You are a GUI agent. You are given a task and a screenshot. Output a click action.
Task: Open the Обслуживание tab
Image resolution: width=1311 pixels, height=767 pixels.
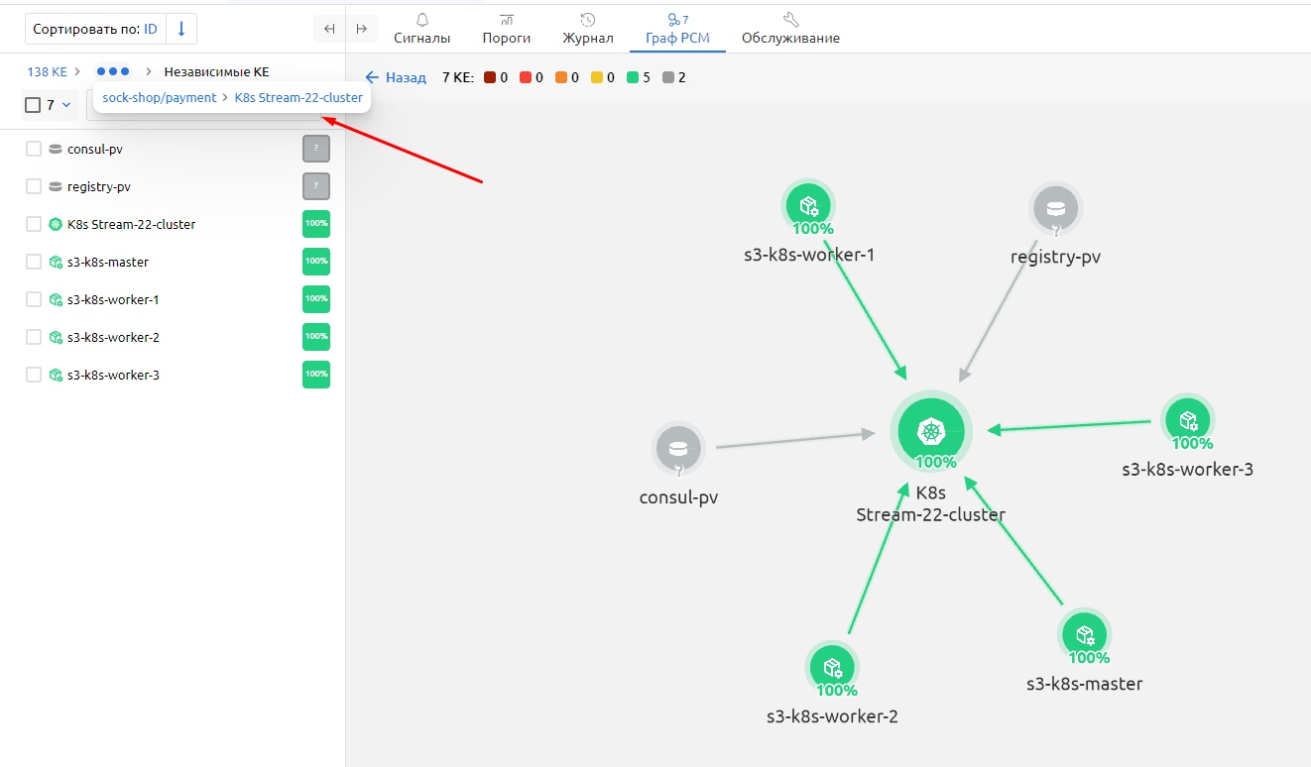coord(790,29)
